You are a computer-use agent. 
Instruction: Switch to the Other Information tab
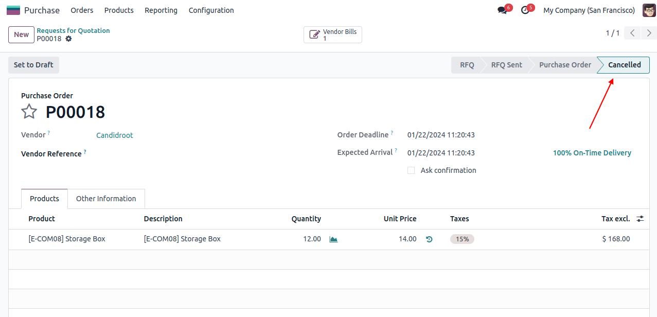click(106, 199)
